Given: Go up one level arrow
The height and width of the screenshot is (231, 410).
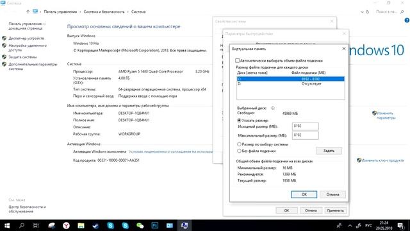Looking at the screenshot, I should tap(28, 12).
